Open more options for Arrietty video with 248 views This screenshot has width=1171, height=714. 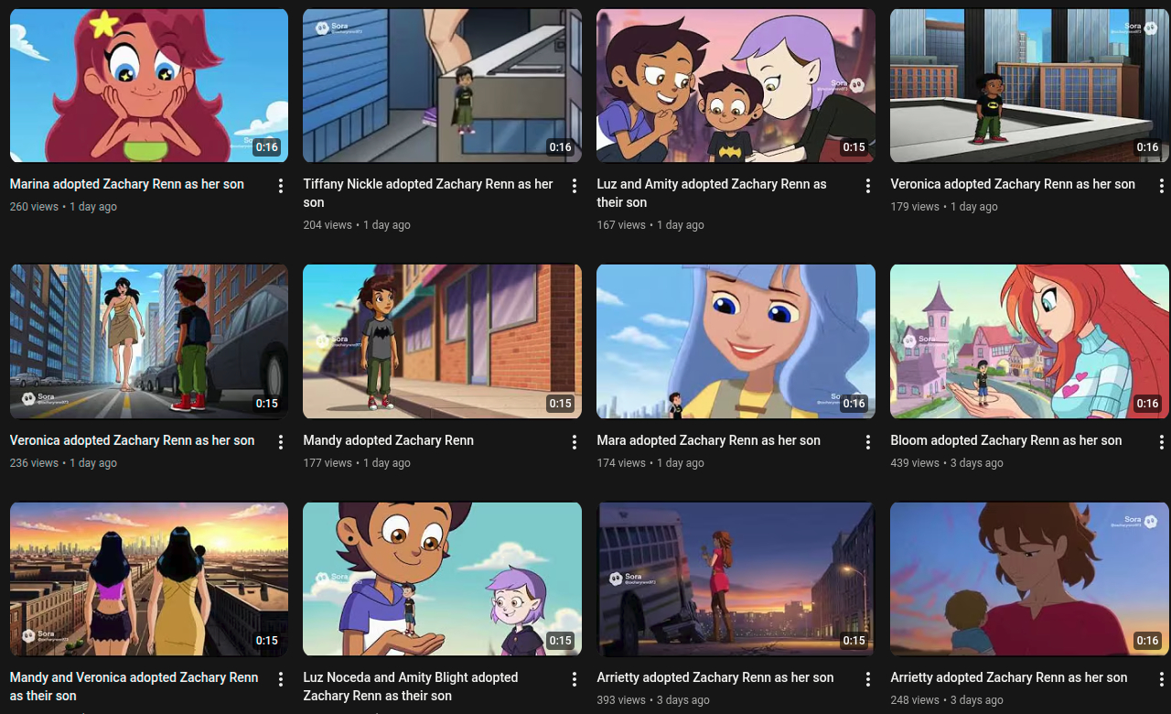(1162, 679)
